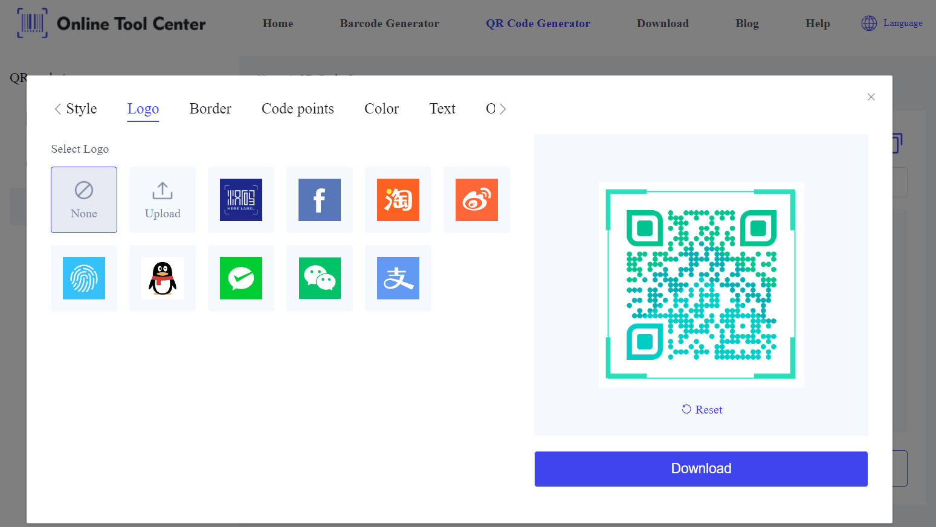This screenshot has width=936, height=527.
Task: Pick the Taobao logo
Action: (398, 200)
